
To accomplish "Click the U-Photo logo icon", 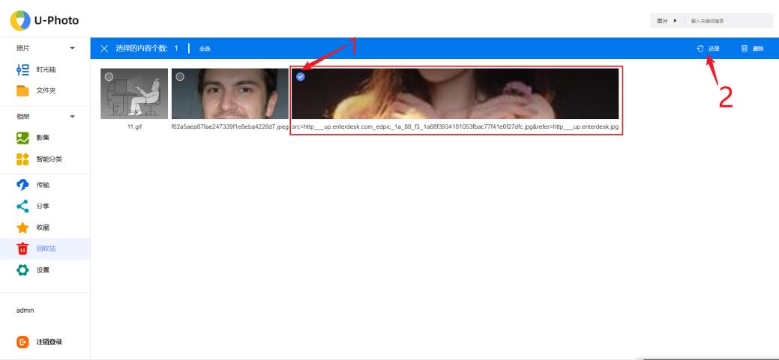I will coord(16,19).
